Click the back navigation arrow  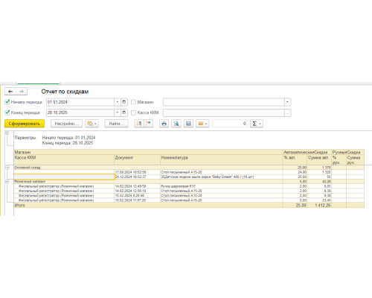click(x=10, y=92)
